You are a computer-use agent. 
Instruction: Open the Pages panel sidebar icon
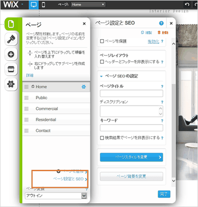[11, 25]
